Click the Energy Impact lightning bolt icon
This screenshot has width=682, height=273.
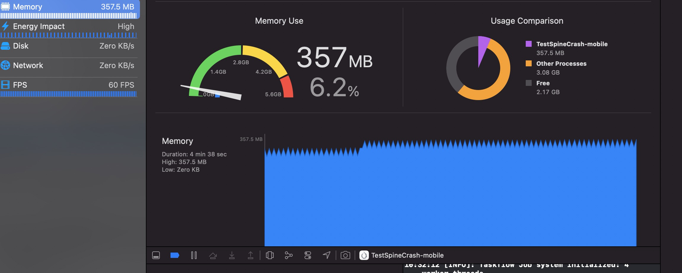coord(5,26)
